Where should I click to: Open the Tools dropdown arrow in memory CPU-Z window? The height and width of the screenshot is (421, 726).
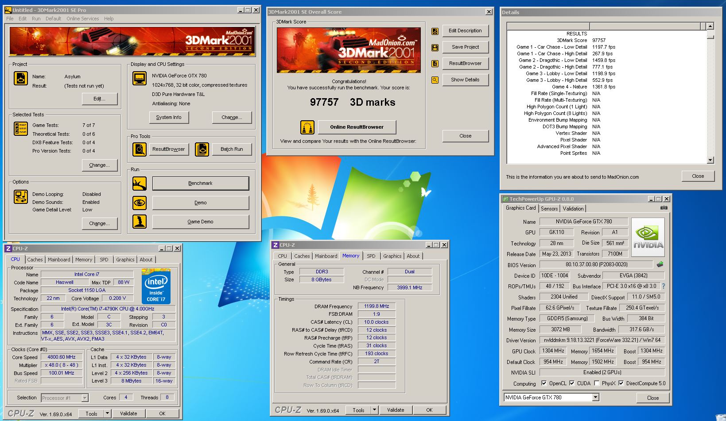click(374, 410)
